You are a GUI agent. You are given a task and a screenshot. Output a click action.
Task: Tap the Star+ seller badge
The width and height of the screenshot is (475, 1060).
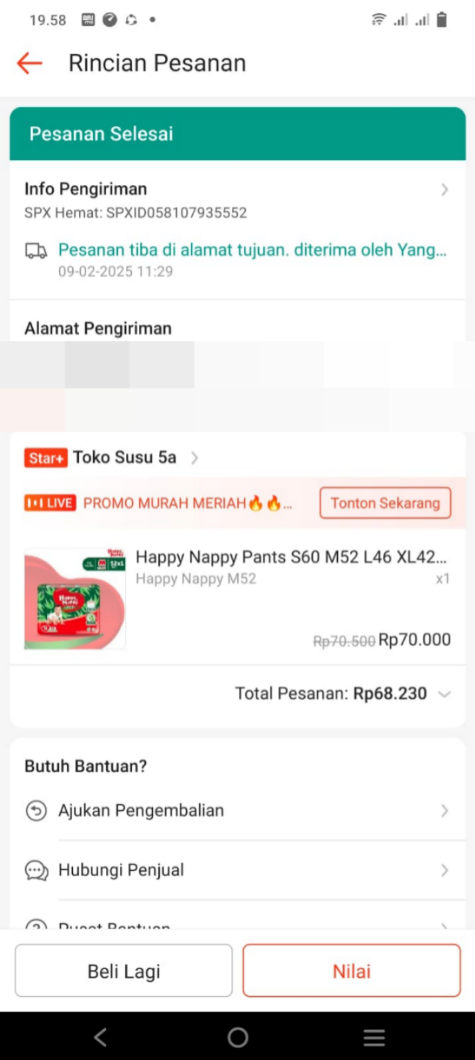(x=46, y=458)
